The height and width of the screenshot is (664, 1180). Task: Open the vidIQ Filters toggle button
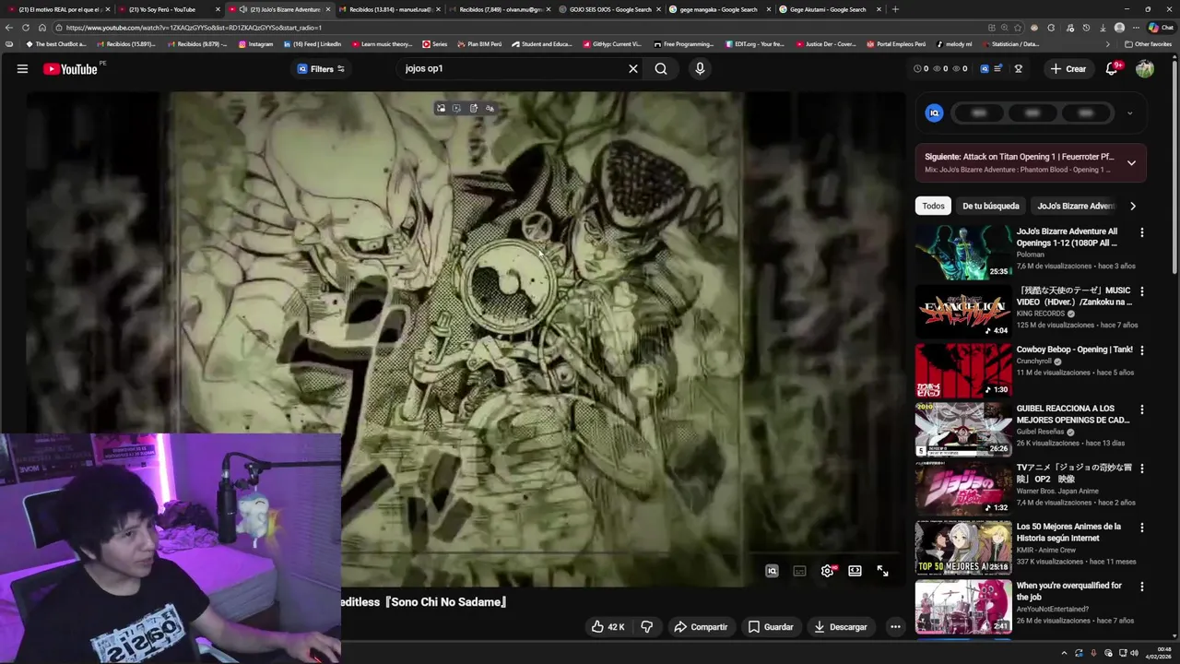(321, 68)
